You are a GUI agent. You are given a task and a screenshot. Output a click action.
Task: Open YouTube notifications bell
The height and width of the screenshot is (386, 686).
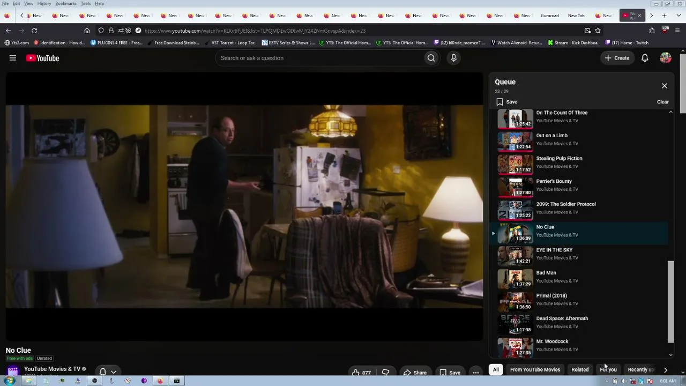[x=645, y=58]
